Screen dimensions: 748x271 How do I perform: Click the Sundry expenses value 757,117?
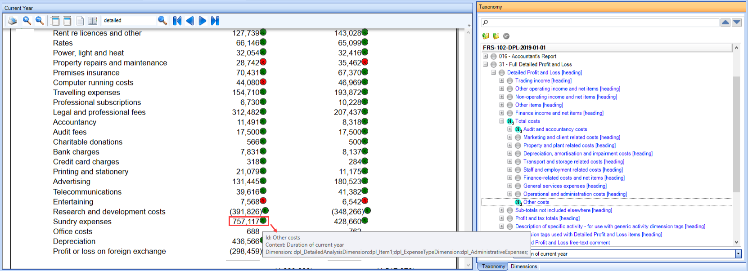(x=246, y=221)
